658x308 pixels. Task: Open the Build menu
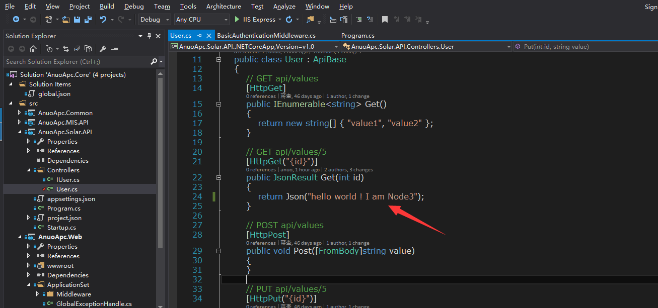pos(107,6)
